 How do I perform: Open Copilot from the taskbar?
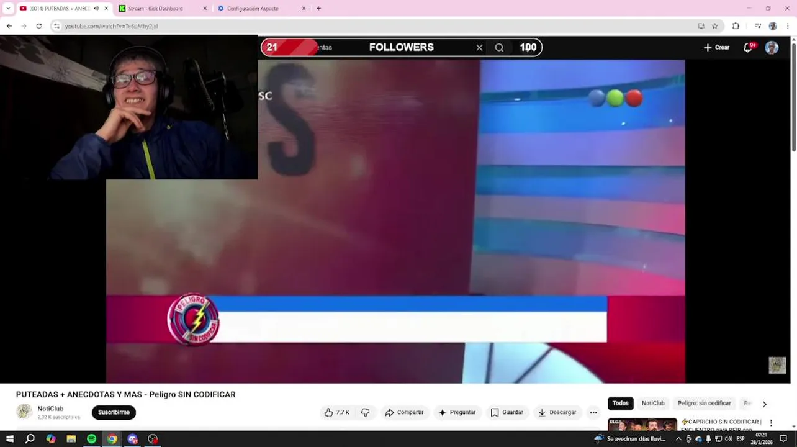(x=51, y=439)
